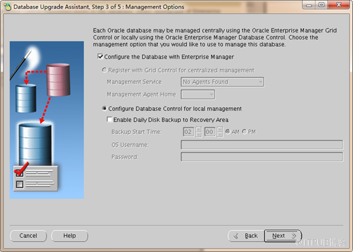
Task: Select Configure Database Control for local management
Action: coord(104,108)
